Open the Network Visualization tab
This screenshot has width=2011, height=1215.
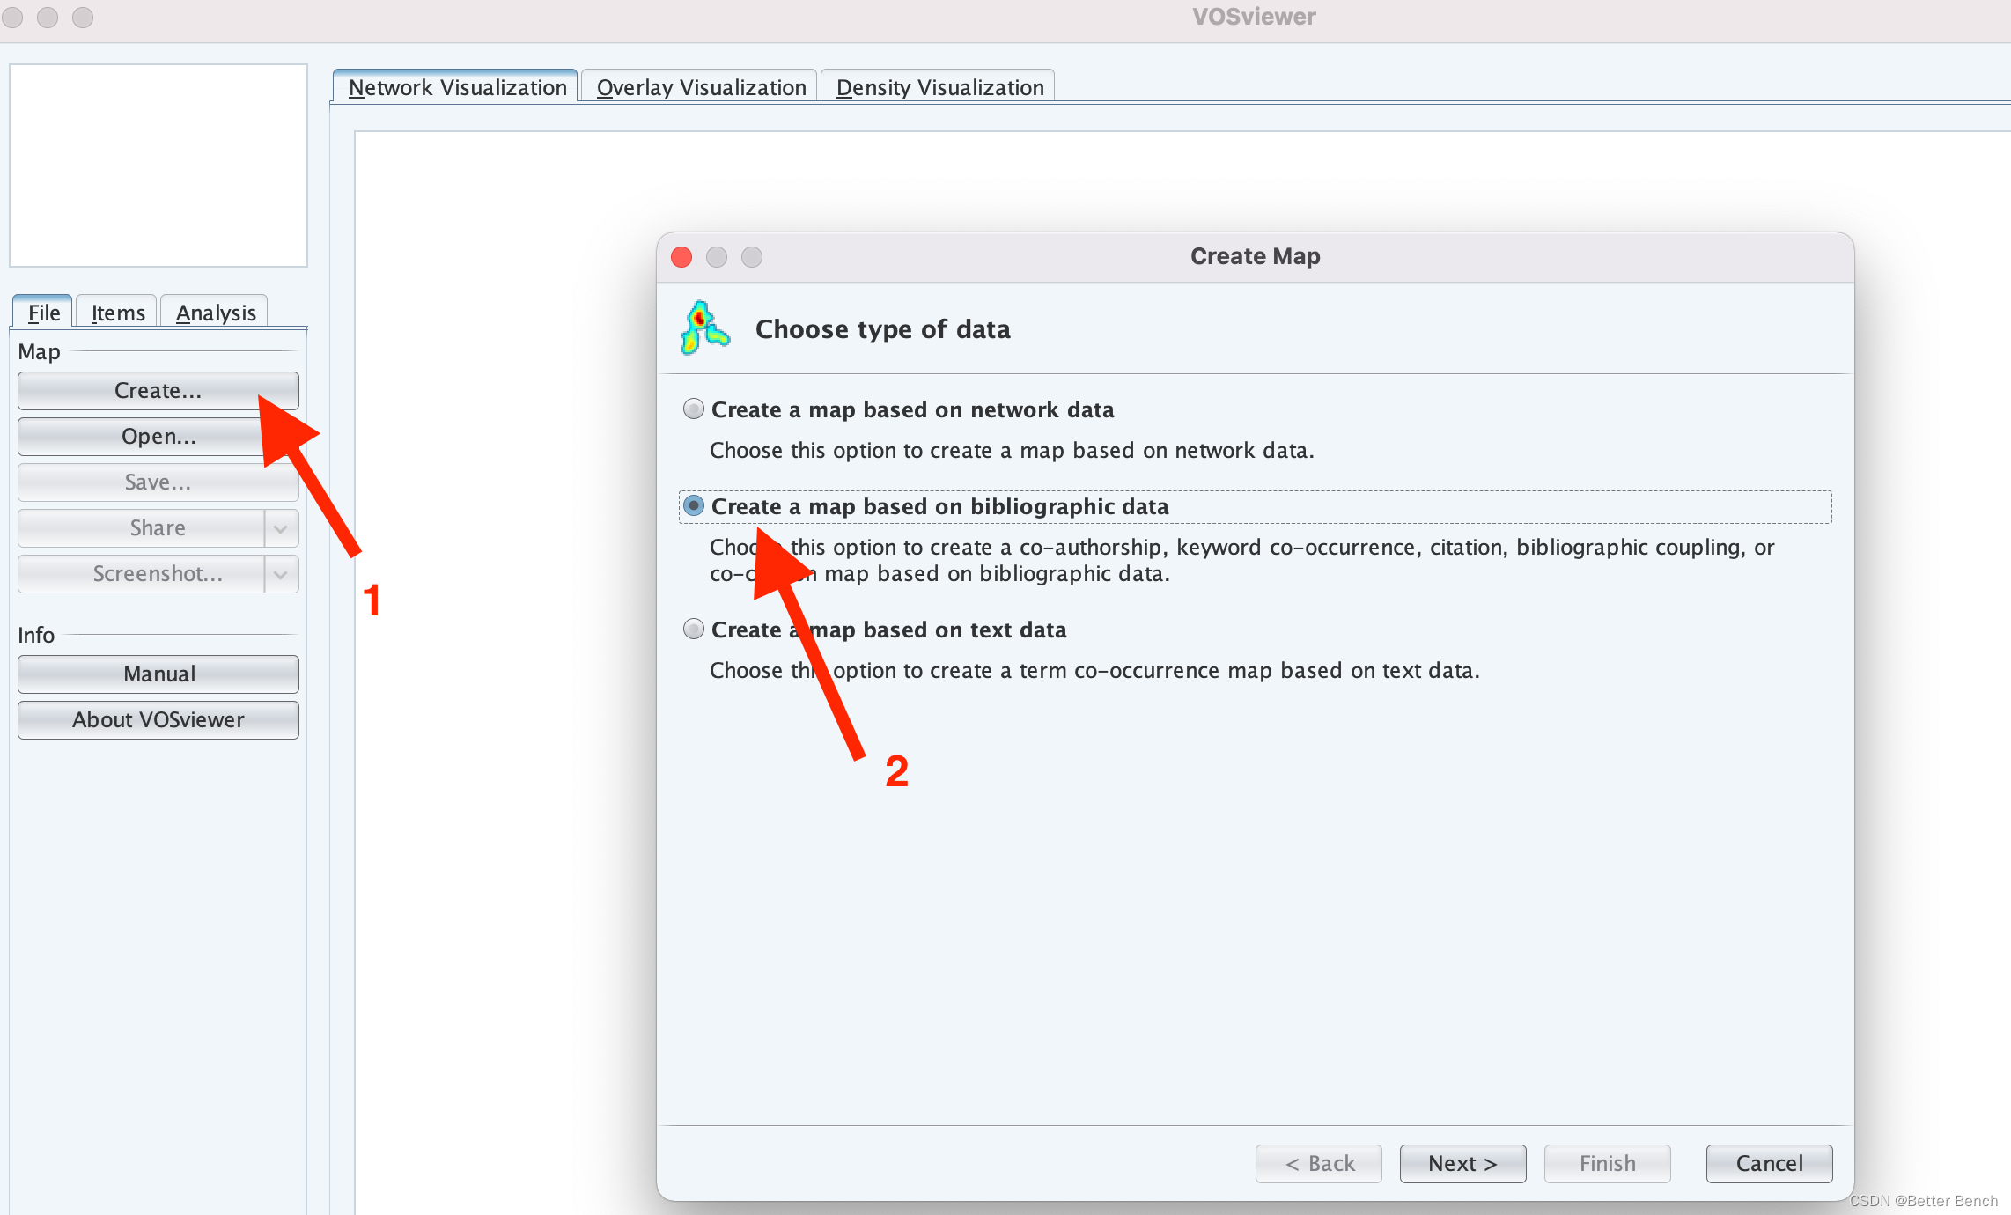(x=457, y=87)
